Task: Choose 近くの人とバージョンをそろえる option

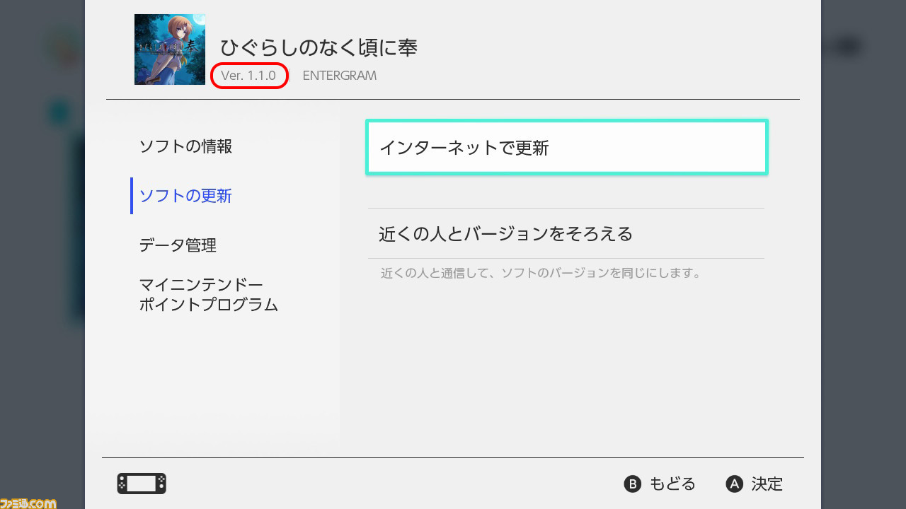Action: tap(566, 233)
